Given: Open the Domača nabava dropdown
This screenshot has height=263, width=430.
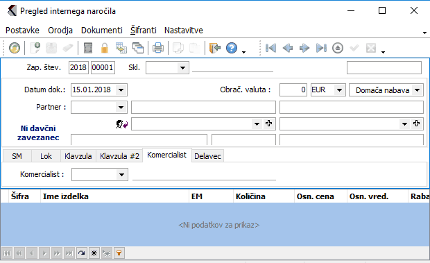Looking at the screenshot, I should (417, 90).
